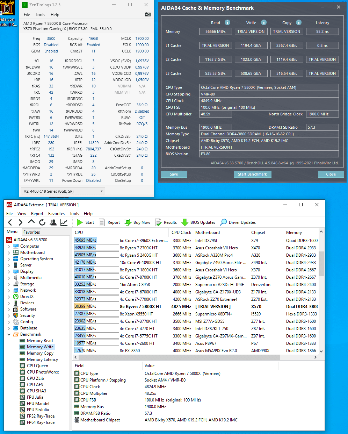Click Driver Updates toolbar item
This screenshot has height=434, width=348.
pyautogui.click(x=238, y=222)
